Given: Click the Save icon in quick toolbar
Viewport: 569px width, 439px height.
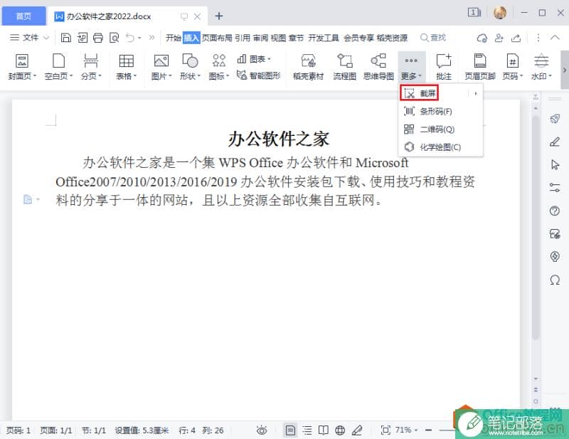Looking at the screenshot, I should pos(65,38).
